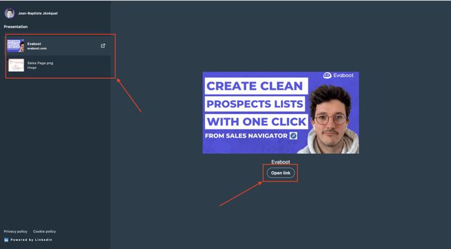Image resolution: width=451 pixels, height=249 pixels.
Task: Click the Image label under Sales Page.png
Action: click(32, 68)
